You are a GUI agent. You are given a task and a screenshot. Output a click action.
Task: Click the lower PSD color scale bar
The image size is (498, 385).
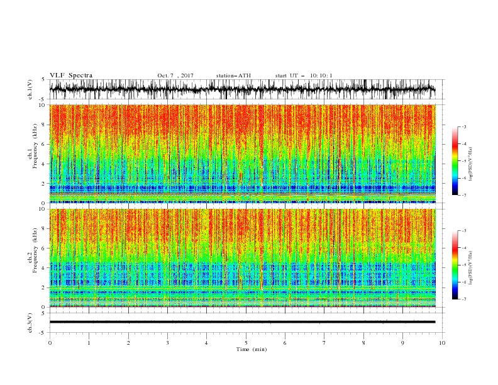[x=455, y=265]
